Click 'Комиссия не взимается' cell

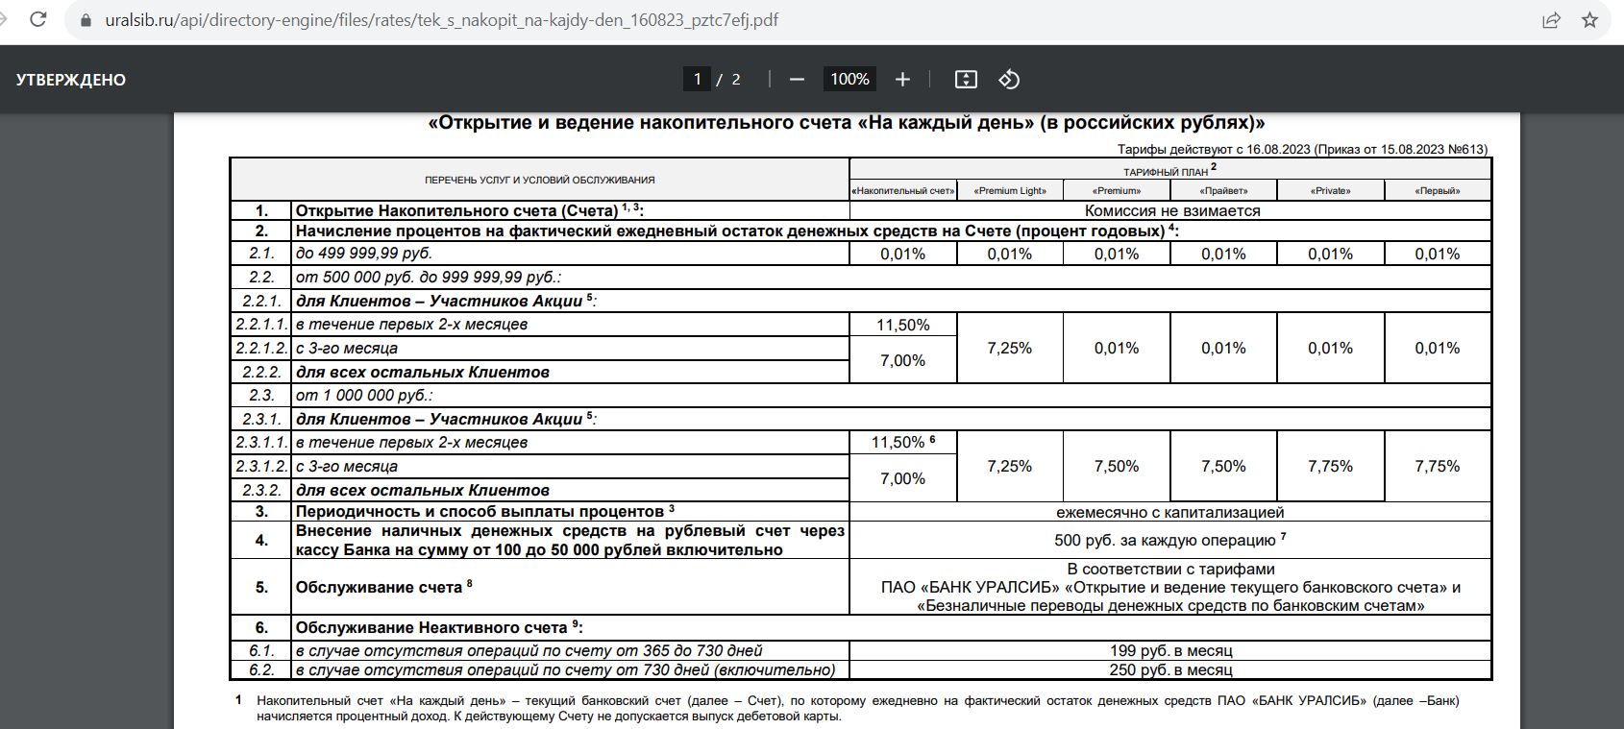coord(1171,210)
